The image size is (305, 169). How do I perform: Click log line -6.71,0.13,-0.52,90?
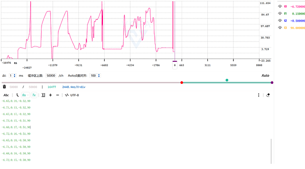[16, 107]
